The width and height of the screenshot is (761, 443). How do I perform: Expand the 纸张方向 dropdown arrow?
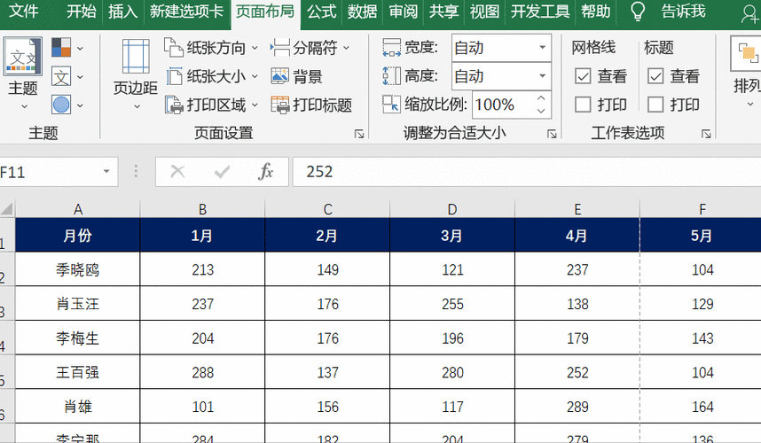pos(255,48)
